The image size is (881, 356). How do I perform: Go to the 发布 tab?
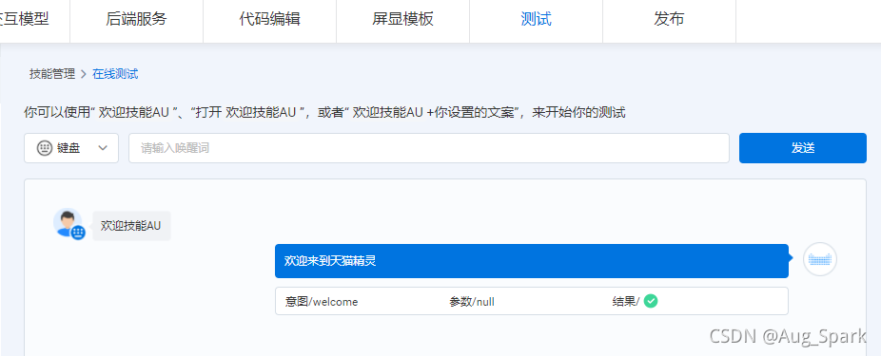pos(669,20)
